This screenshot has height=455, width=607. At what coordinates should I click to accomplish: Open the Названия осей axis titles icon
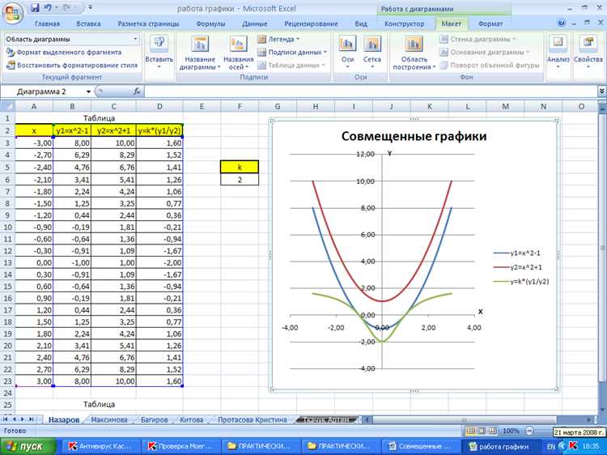coord(239,53)
